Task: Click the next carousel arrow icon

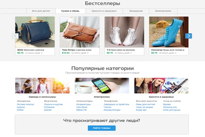Action: pos(189,36)
